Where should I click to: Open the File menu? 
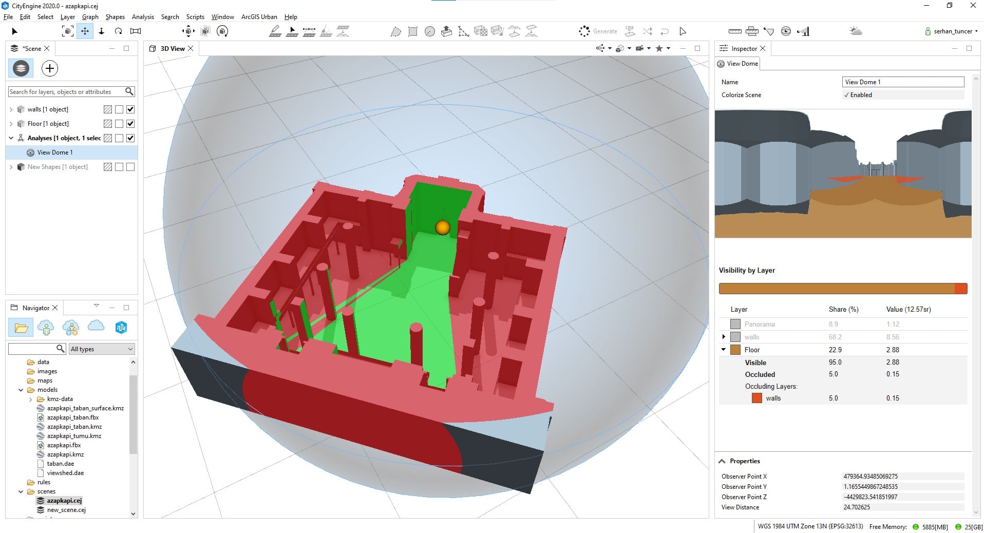click(8, 17)
